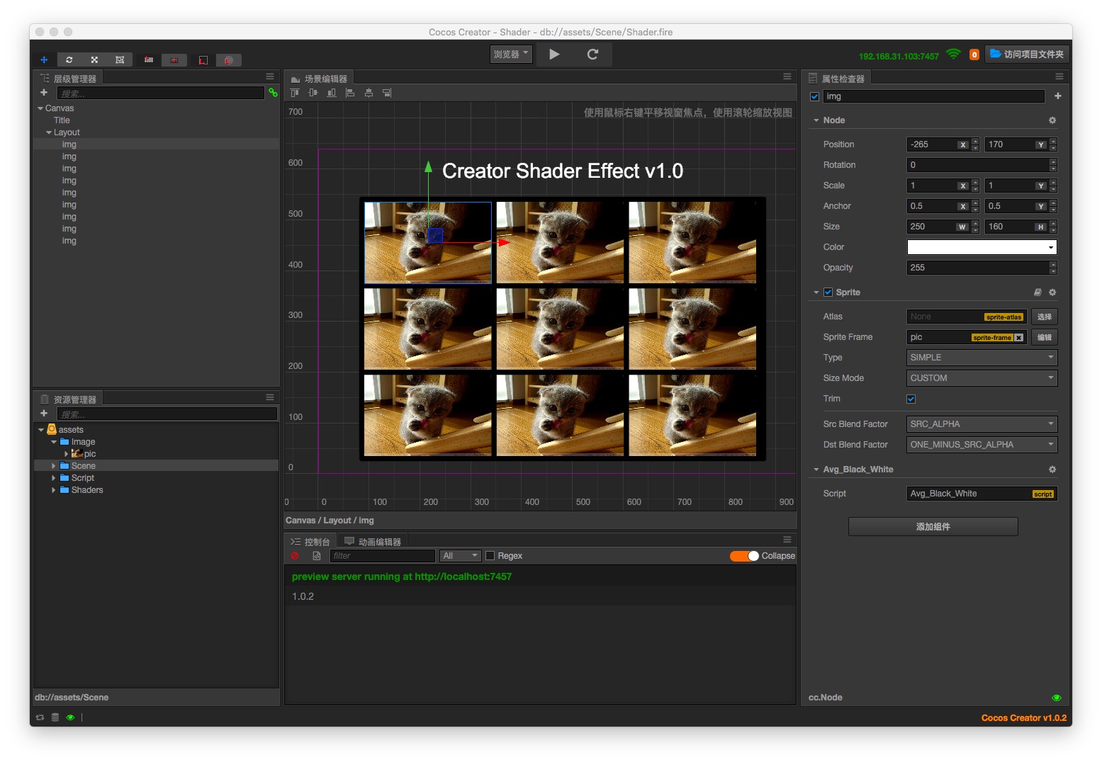Click the refresh preview button
Image resolution: width=1102 pixels, height=762 pixels.
click(593, 55)
